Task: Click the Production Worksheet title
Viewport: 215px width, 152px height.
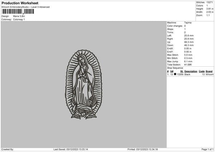Action: 20,3
